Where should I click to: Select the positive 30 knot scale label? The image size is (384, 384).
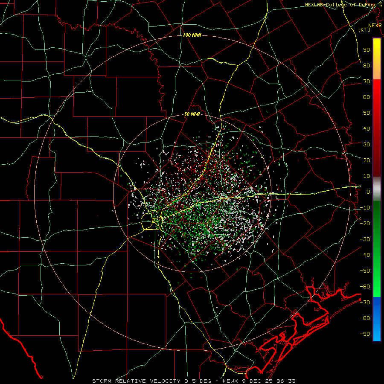pyautogui.click(x=367, y=145)
